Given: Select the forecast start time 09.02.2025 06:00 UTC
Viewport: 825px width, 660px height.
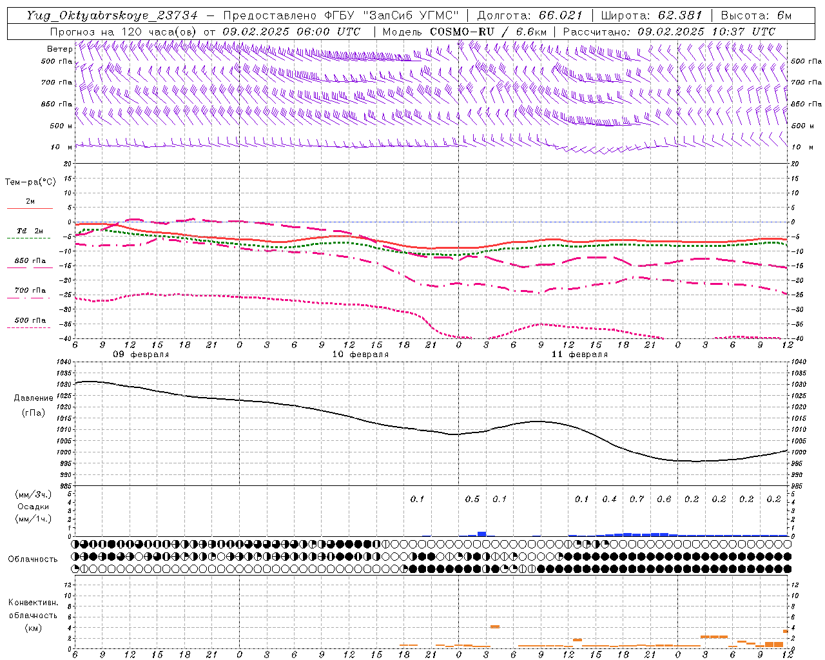Looking at the screenshot, I should (x=291, y=32).
